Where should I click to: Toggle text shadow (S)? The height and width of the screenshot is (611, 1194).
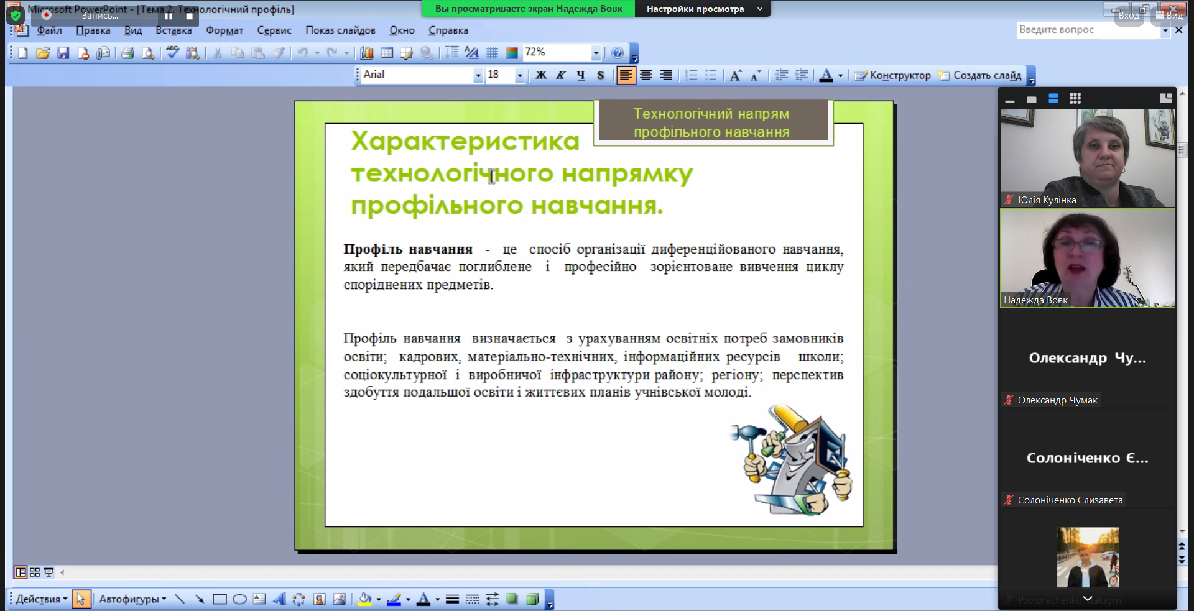[x=601, y=75]
